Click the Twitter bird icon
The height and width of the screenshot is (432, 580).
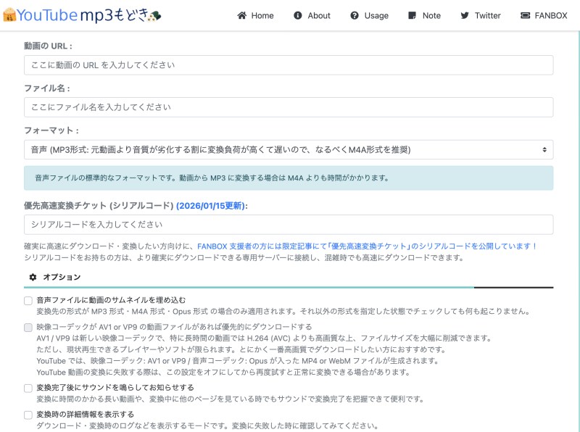point(465,15)
